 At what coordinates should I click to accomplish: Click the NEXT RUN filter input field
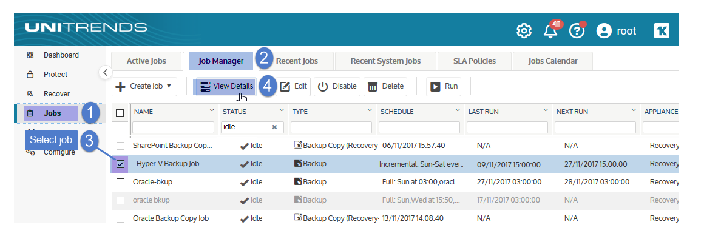tap(595, 127)
